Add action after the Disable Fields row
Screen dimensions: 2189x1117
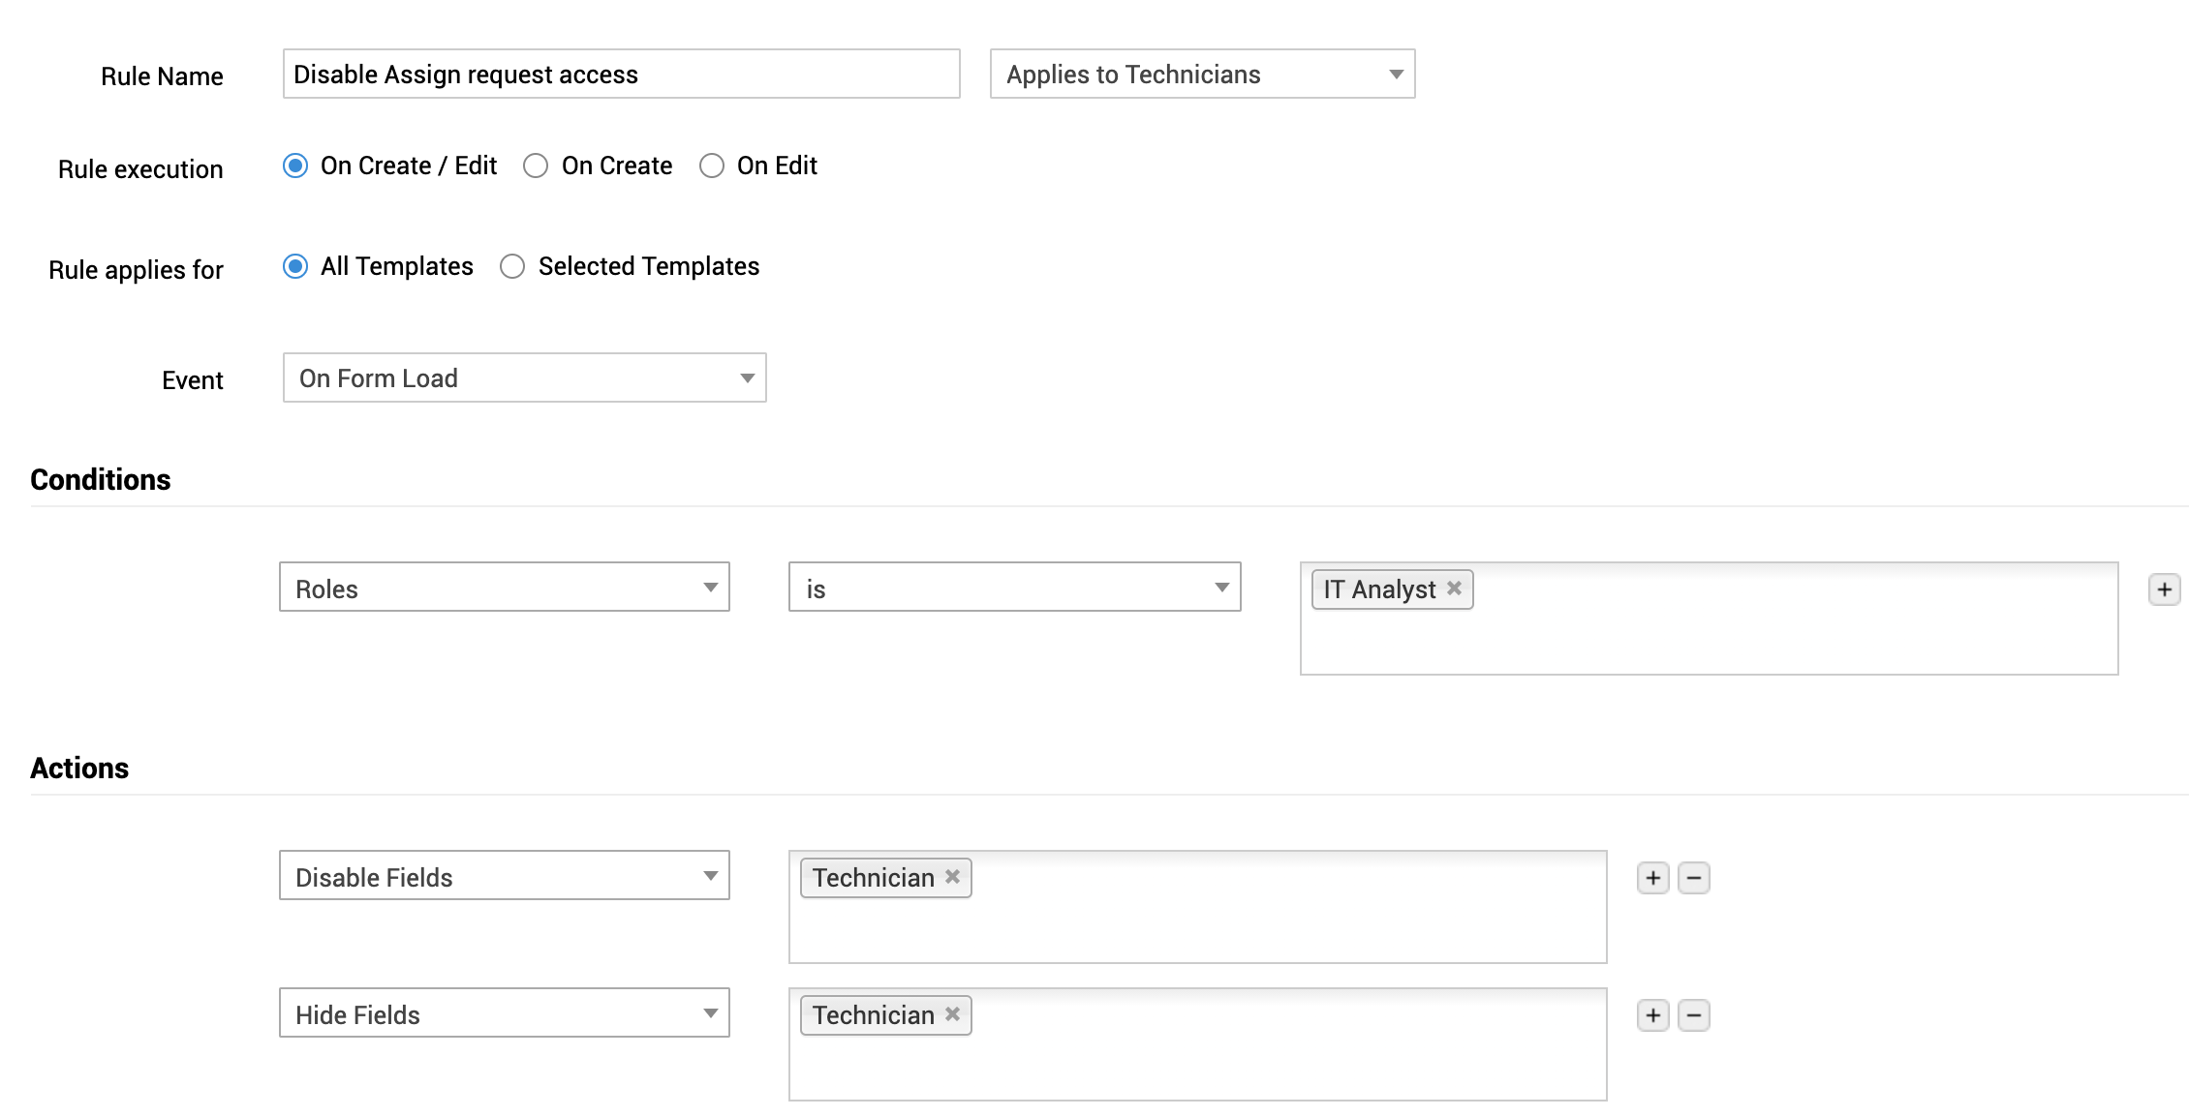[1653, 878]
